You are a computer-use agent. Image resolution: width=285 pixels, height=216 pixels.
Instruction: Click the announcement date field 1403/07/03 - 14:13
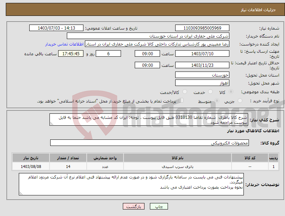click(x=56, y=28)
